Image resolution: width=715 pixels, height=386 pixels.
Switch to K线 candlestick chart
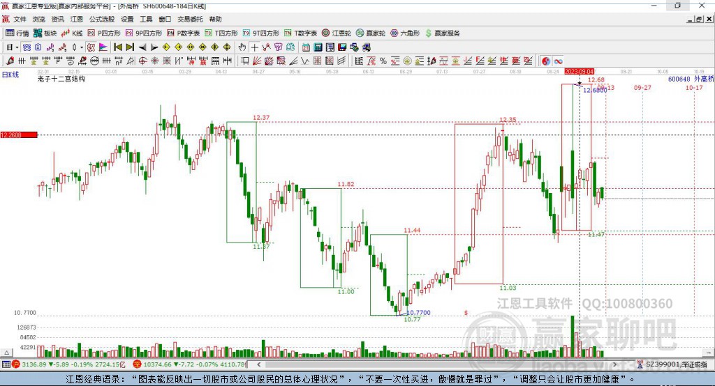point(72,33)
